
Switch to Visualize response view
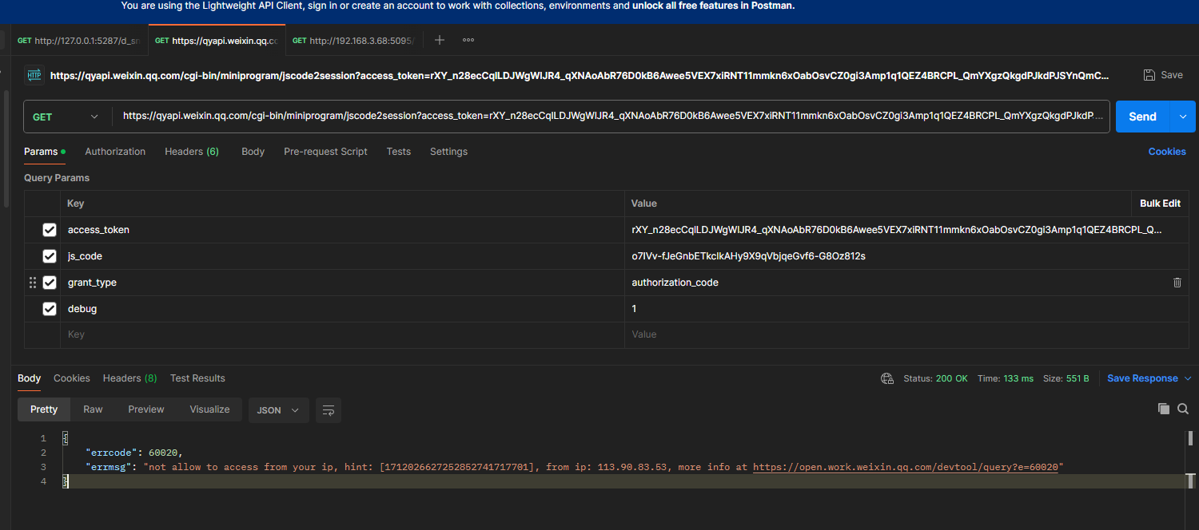pos(209,409)
